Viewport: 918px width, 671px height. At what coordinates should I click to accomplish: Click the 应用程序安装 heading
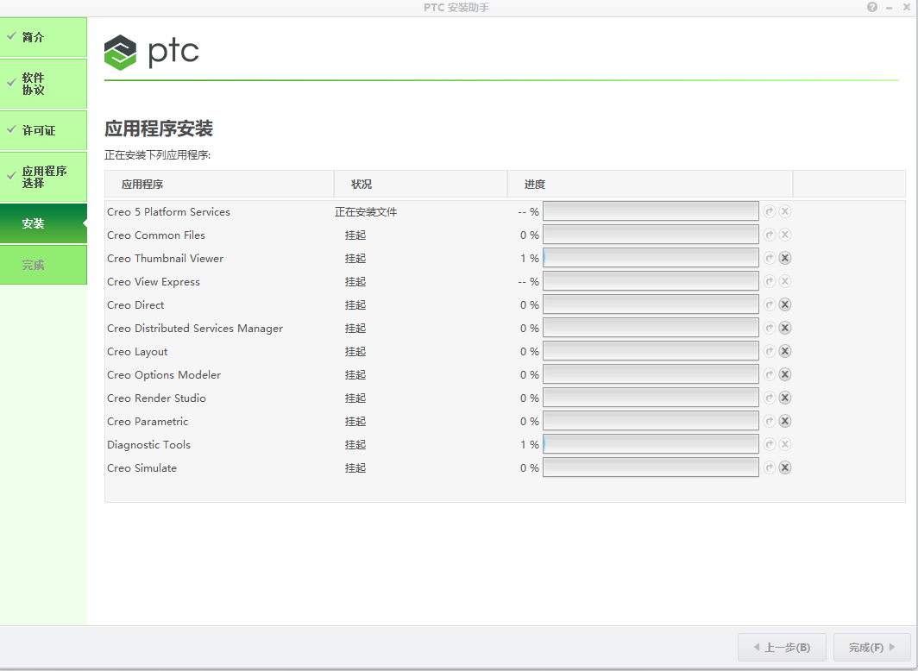pyautogui.click(x=159, y=129)
